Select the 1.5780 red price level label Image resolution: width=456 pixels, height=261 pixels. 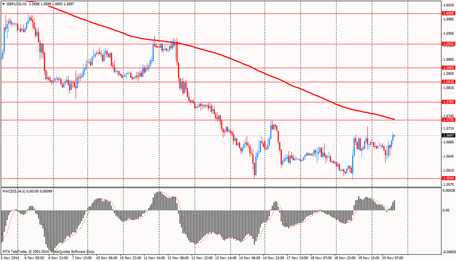tap(448, 102)
